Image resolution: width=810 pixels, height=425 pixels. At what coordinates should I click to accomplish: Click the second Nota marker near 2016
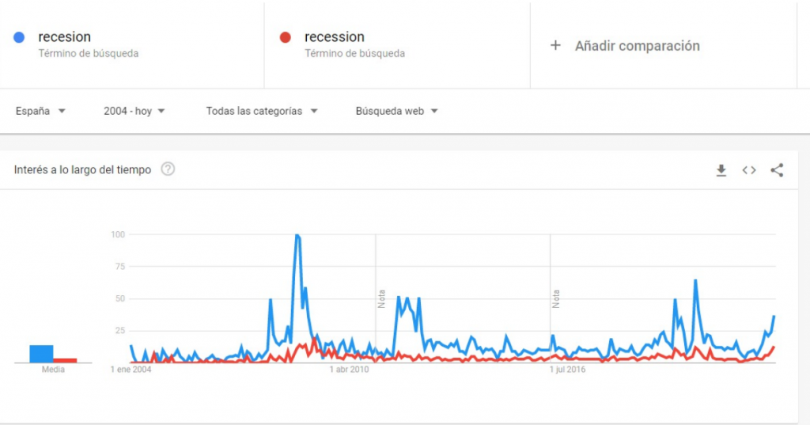[x=556, y=298]
